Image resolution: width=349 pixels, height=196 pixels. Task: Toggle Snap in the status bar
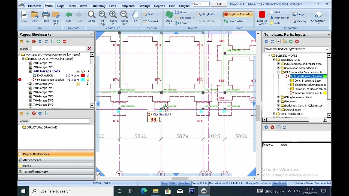(x=164, y=183)
